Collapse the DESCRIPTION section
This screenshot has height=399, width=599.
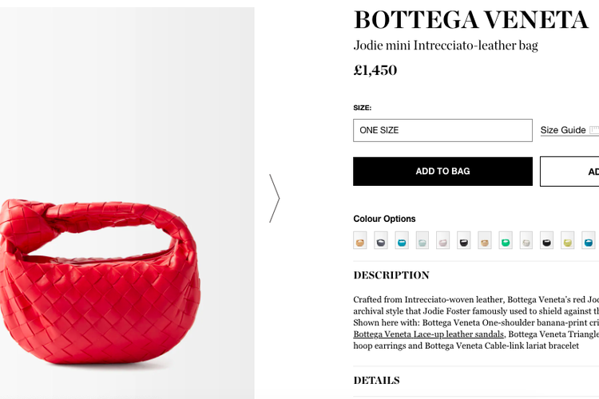[x=391, y=275]
